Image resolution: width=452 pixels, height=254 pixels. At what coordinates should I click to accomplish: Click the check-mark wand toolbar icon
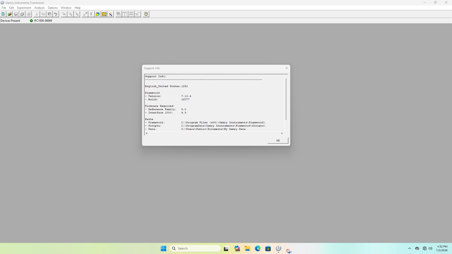click(85, 14)
